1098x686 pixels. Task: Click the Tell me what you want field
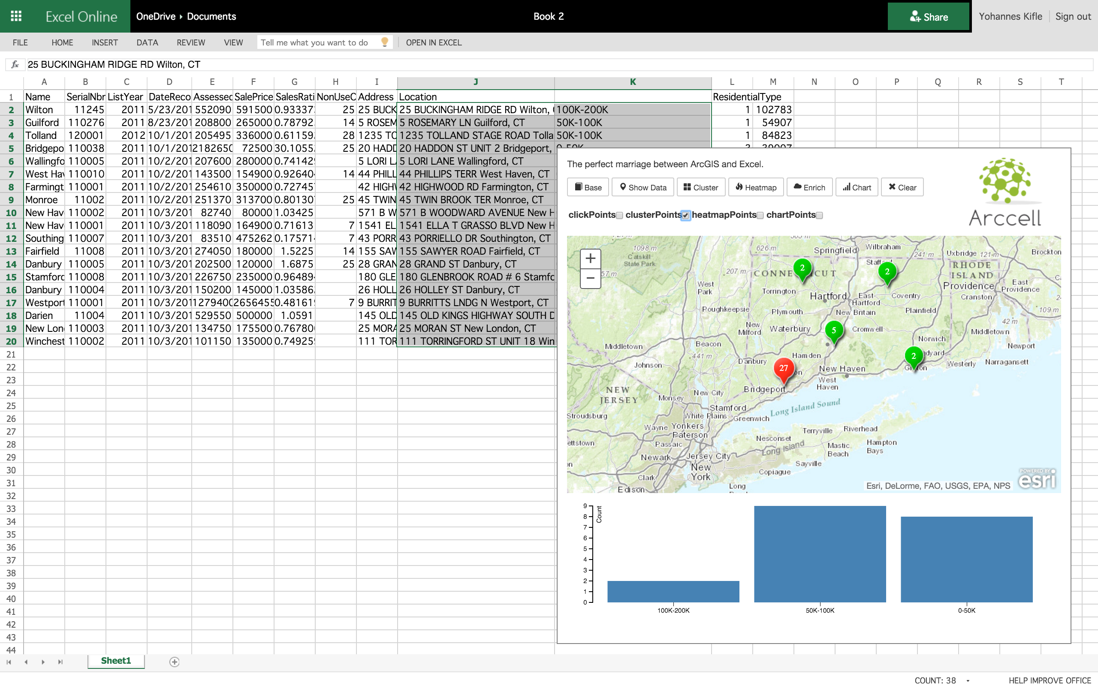coord(314,42)
